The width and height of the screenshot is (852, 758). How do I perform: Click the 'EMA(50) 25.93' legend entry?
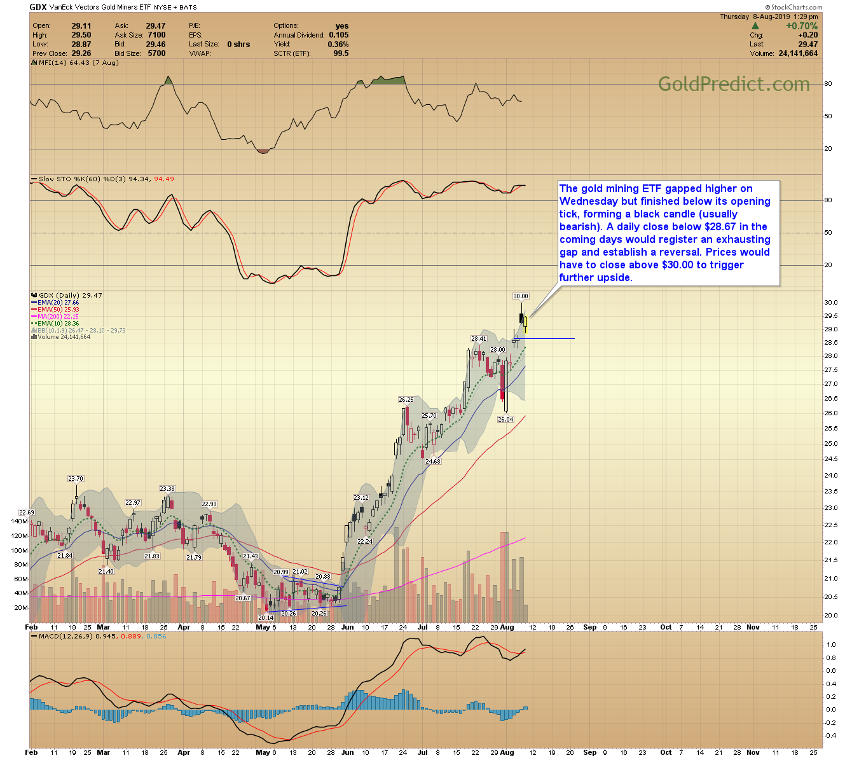[55, 310]
